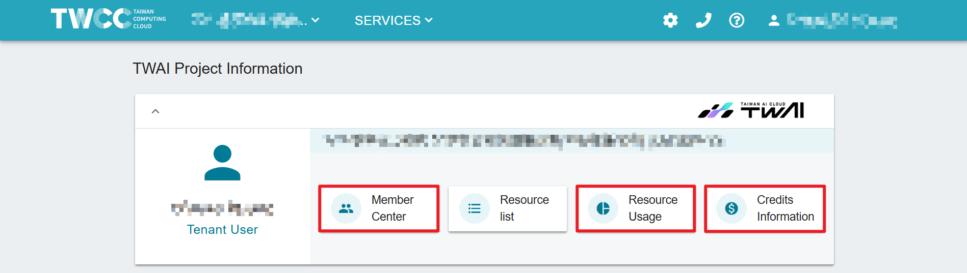Open settings via the gear icon

pyautogui.click(x=670, y=20)
